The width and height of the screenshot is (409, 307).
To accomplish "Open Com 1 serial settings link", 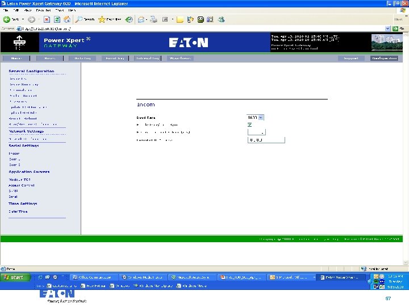I will point(14,159).
